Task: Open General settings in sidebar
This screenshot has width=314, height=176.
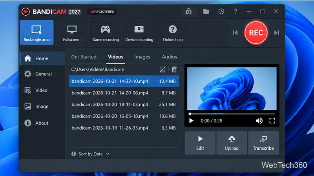Action: pos(42,74)
